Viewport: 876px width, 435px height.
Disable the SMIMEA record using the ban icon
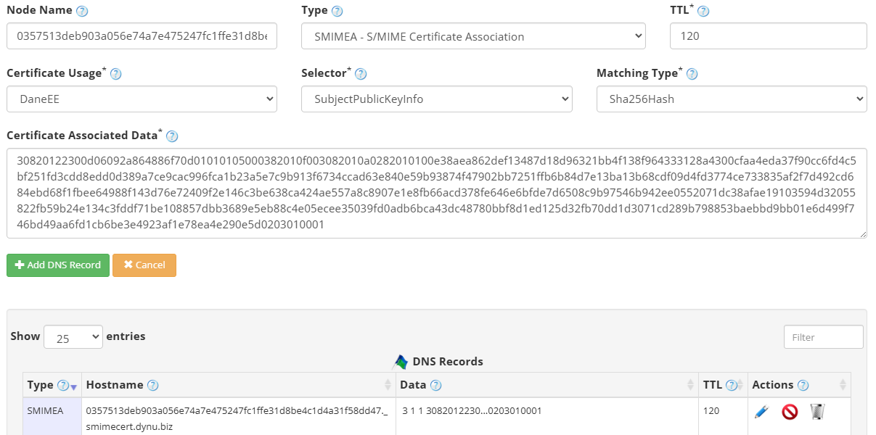tap(788, 411)
